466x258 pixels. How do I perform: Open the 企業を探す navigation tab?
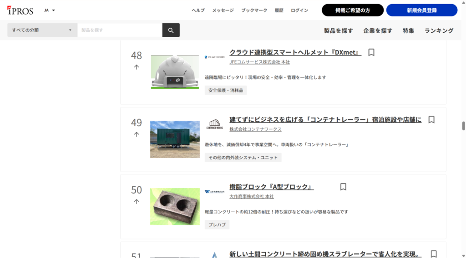pyautogui.click(x=378, y=30)
